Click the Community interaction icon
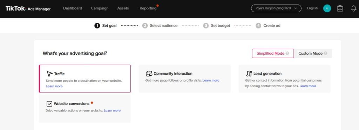This screenshot has width=359, height=130. 149,74
